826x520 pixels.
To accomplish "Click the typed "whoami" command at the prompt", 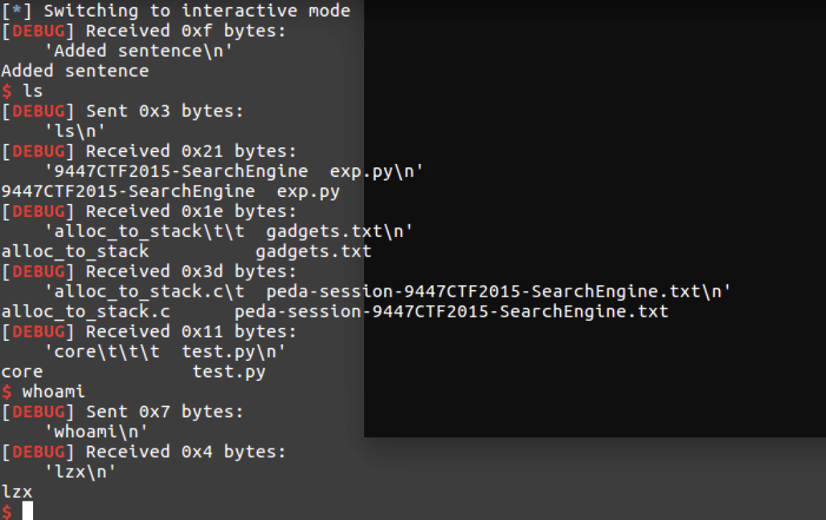I will point(54,392).
